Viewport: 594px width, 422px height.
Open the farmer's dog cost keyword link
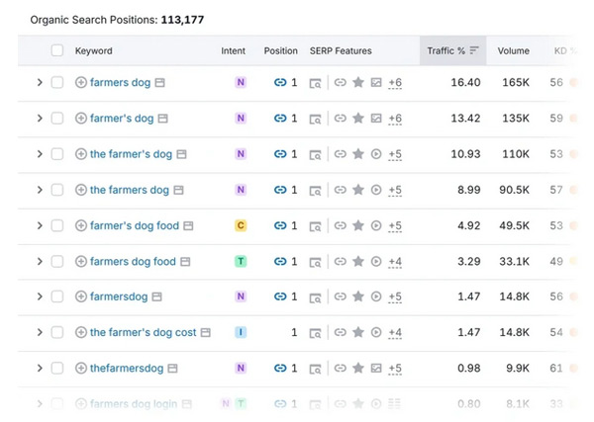point(143,333)
